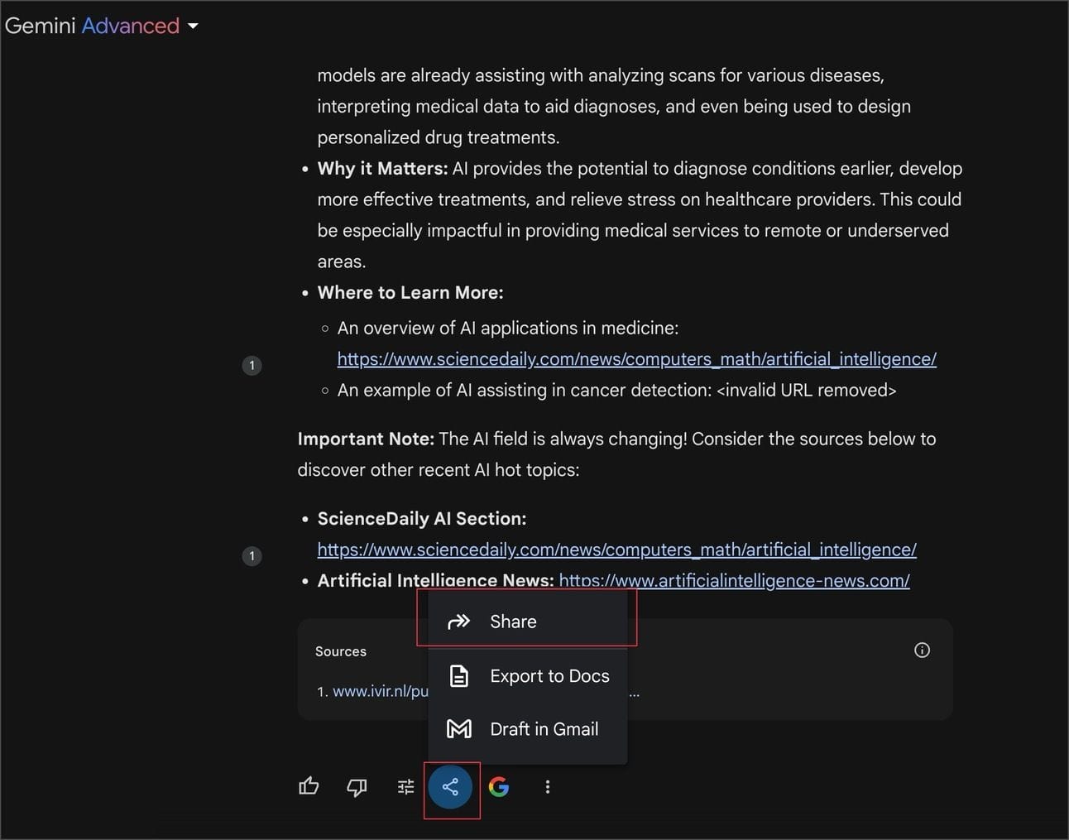This screenshot has width=1069, height=840.
Task: Click the 'ScienceDaily AI Section:' bold label
Action: (422, 519)
